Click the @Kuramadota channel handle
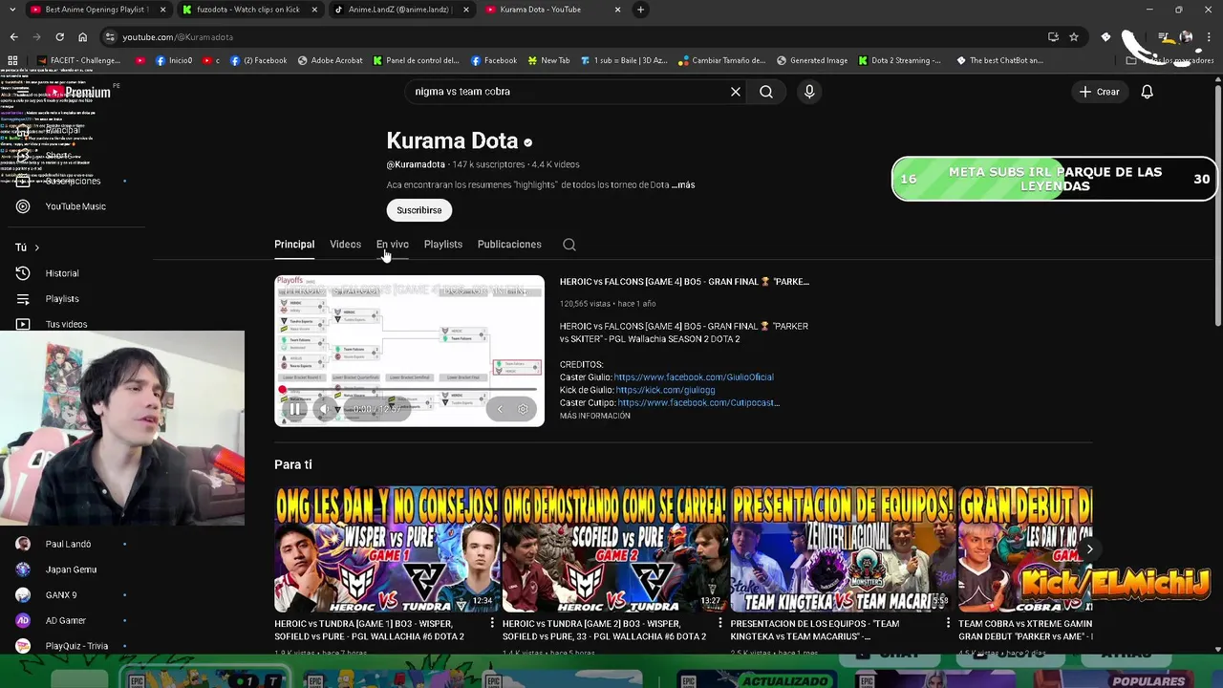 click(x=416, y=164)
